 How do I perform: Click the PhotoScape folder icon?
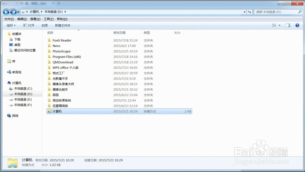[49, 51]
